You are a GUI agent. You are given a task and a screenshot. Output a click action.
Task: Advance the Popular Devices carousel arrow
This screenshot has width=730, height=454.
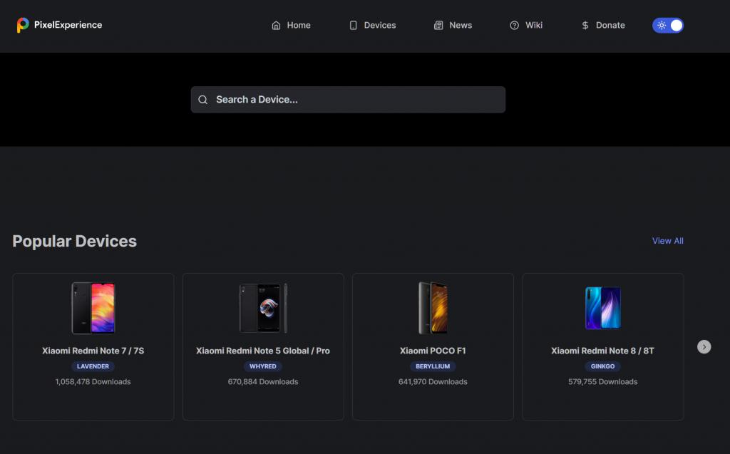704,347
